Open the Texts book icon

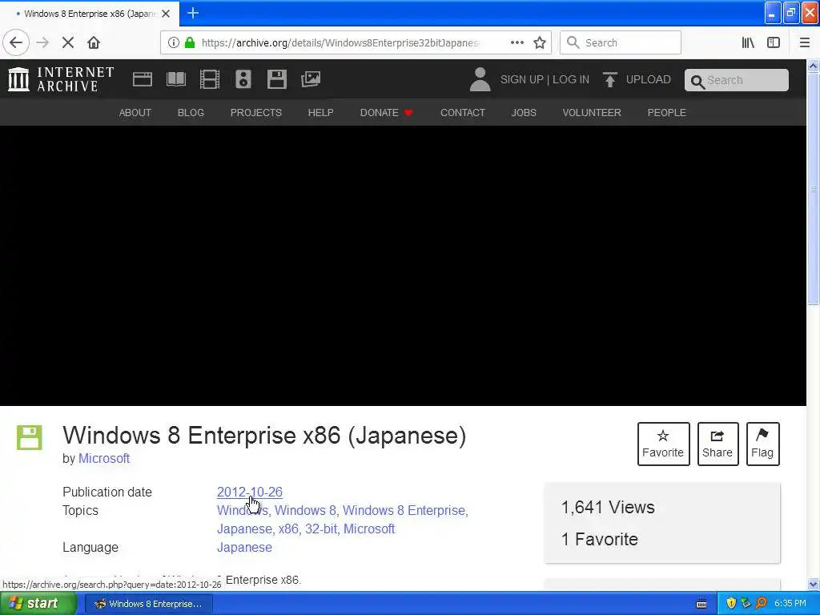(176, 79)
